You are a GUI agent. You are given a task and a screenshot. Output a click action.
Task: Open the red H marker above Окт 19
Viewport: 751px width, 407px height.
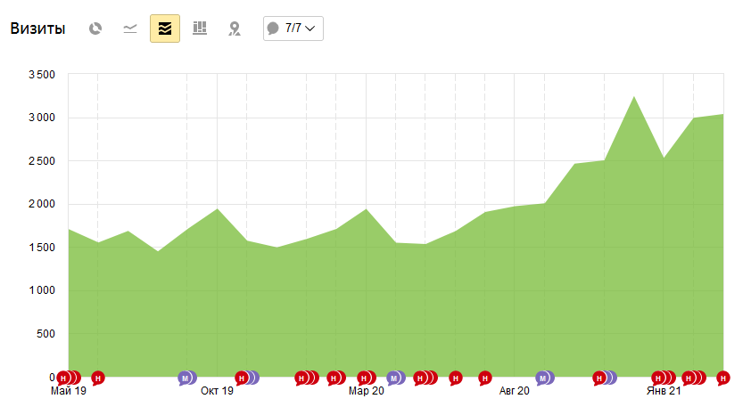point(241,378)
